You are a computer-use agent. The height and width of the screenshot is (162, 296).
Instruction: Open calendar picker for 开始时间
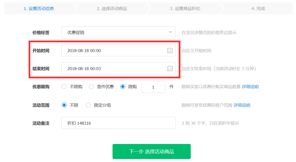click(x=170, y=50)
